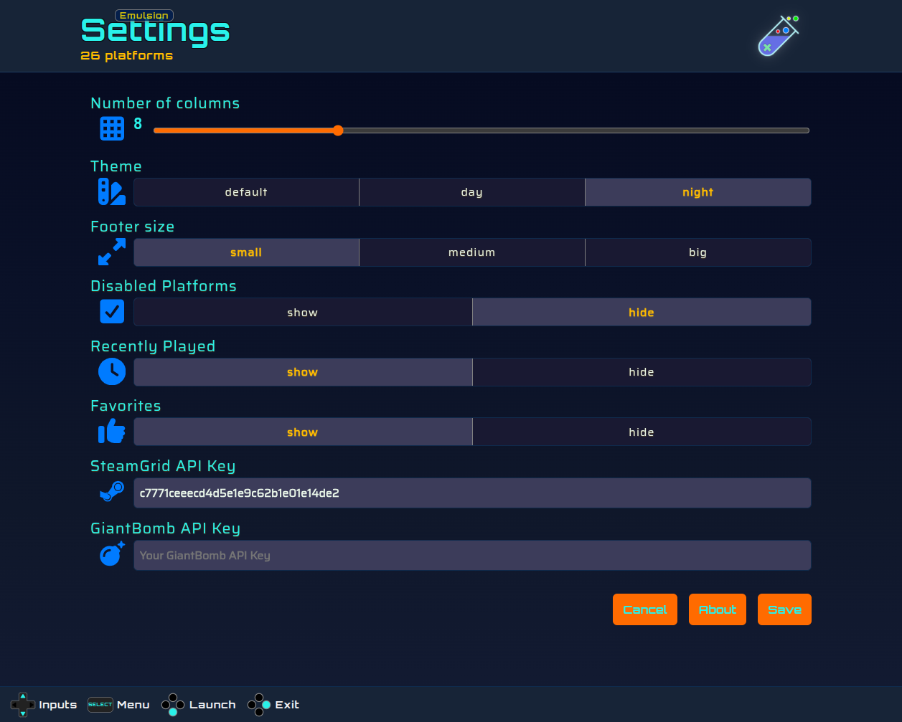Click the GiantBomb bomb icon

tap(112, 554)
